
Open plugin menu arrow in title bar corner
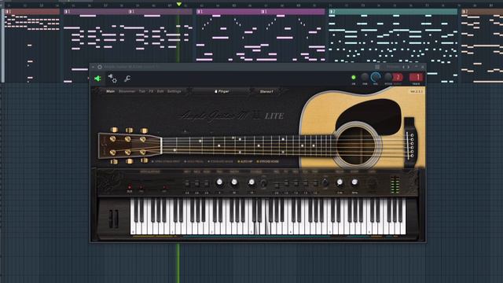click(x=93, y=67)
